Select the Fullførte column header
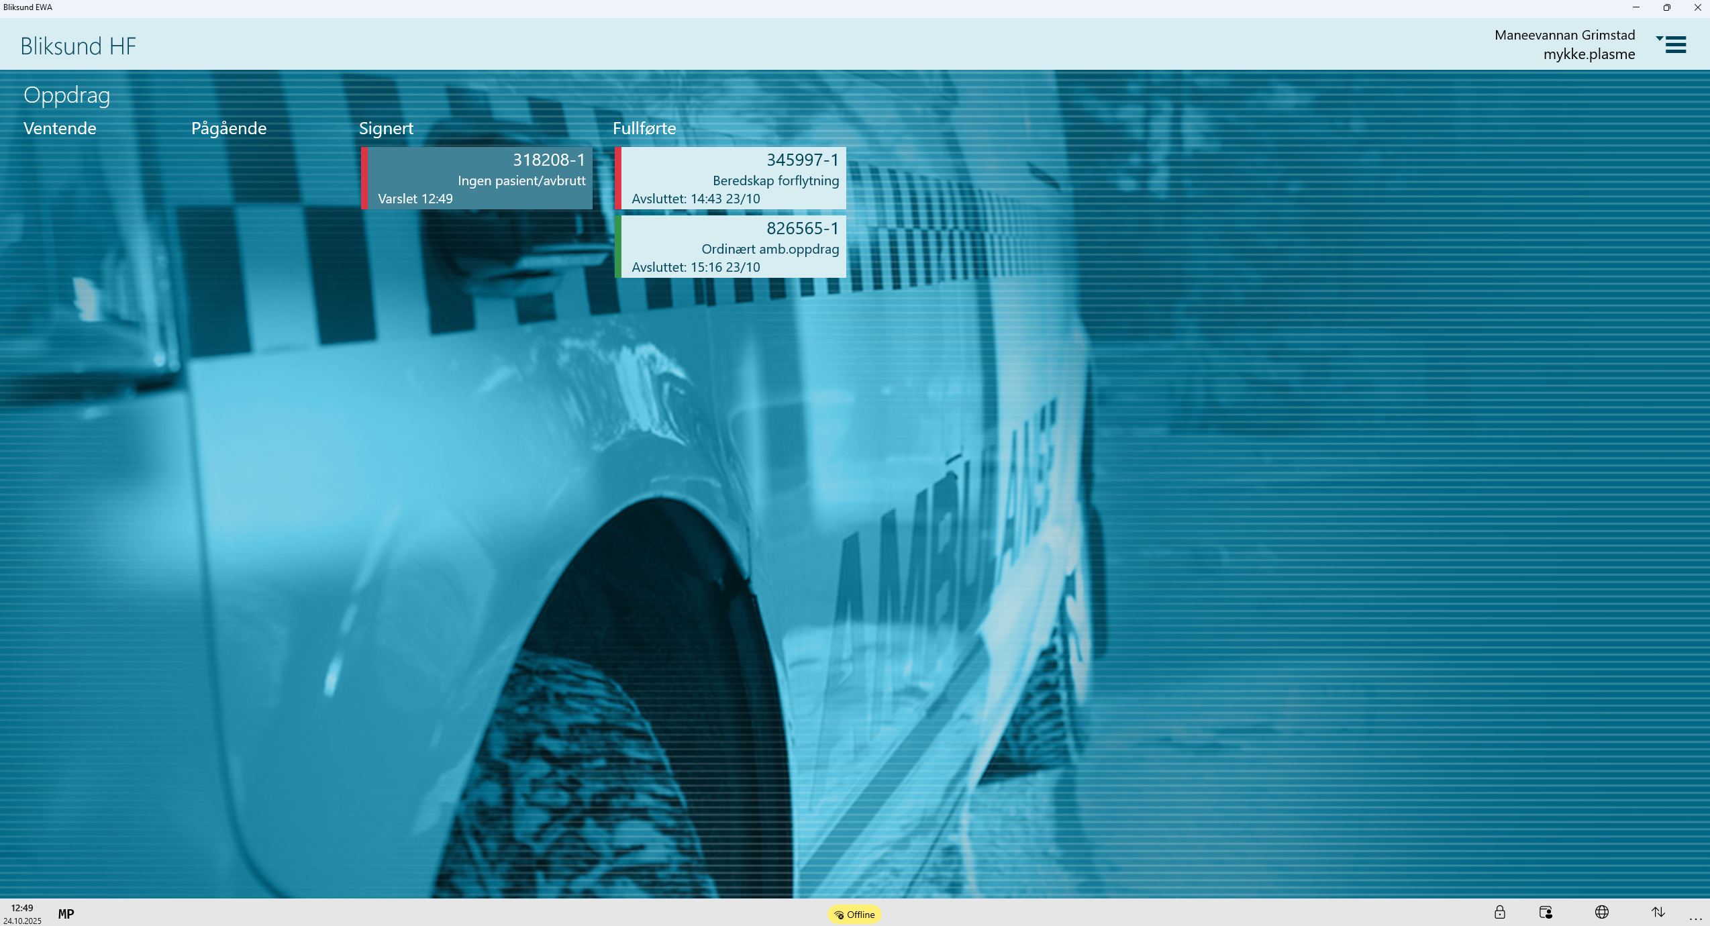The height and width of the screenshot is (926, 1710). click(x=644, y=128)
